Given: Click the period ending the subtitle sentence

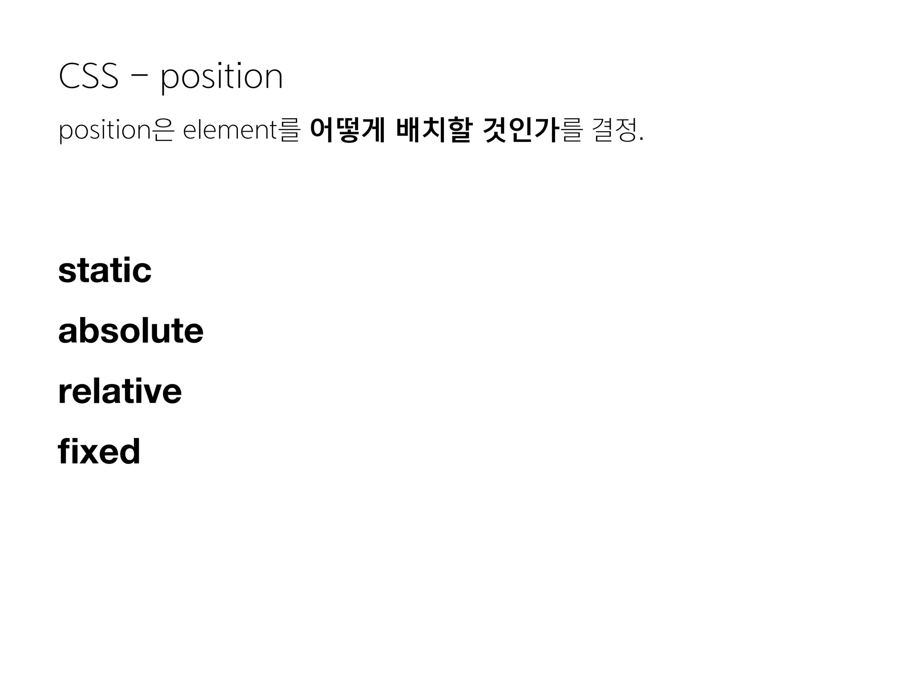Looking at the screenshot, I should pos(641,140).
